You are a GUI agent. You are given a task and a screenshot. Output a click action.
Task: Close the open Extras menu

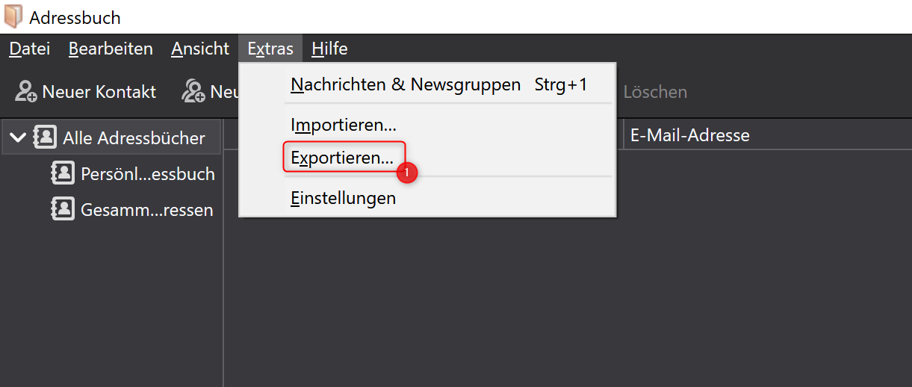[270, 49]
